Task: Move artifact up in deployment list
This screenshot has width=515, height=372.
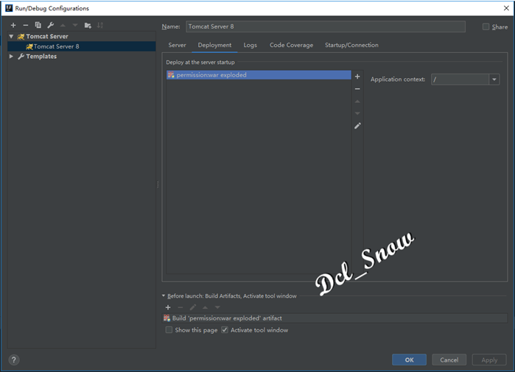Action: (357, 101)
